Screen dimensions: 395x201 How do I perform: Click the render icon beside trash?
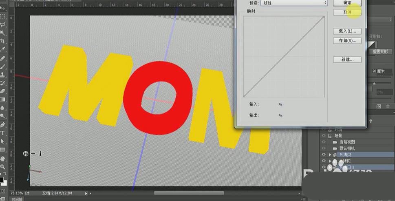tap(379, 106)
